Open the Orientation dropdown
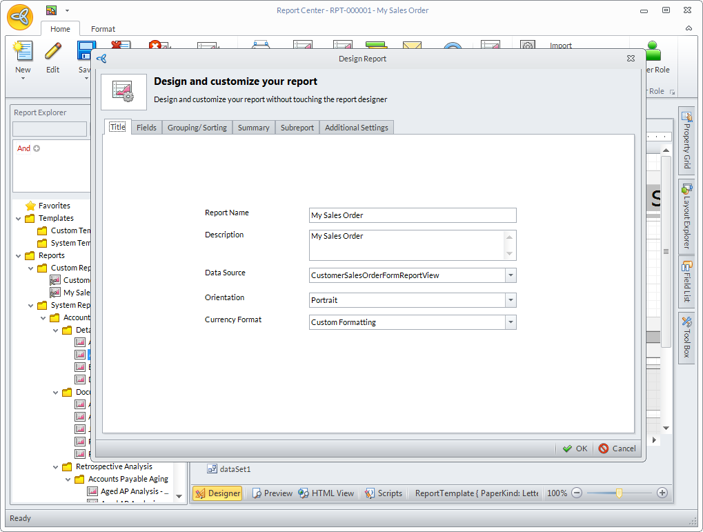 coord(511,300)
